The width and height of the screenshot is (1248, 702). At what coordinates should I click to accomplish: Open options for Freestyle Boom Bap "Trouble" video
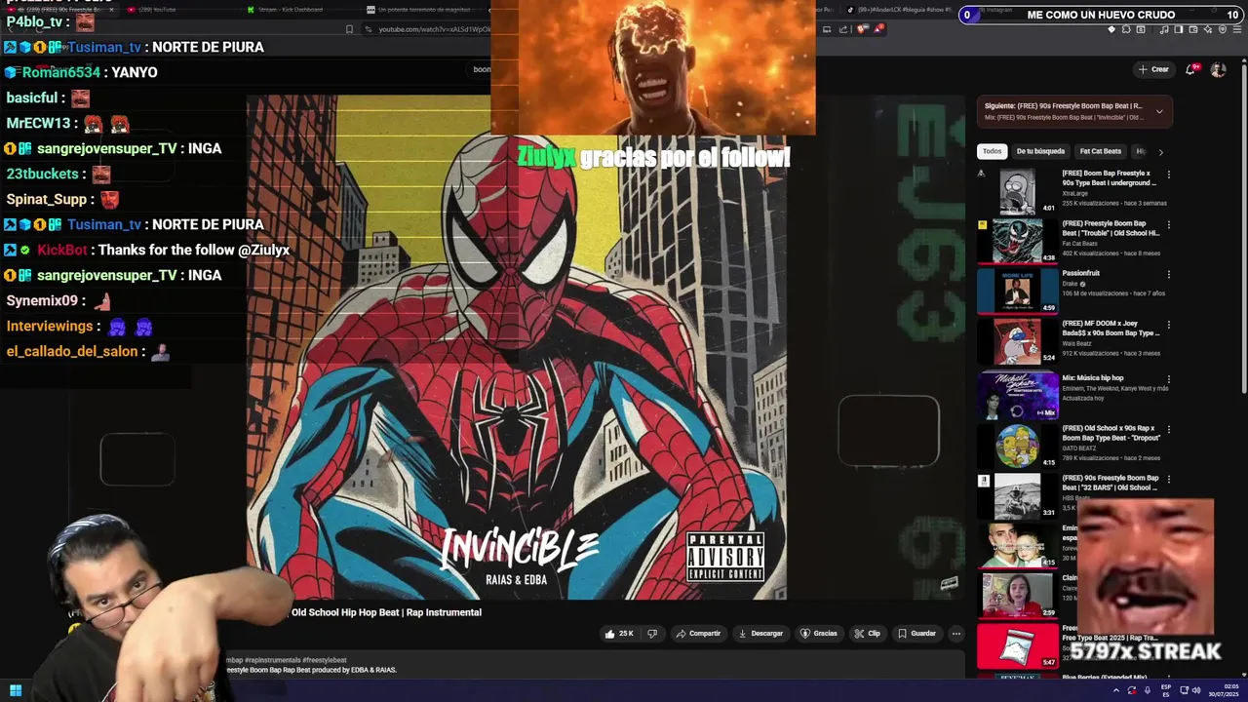pyautogui.click(x=1168, y=224)
